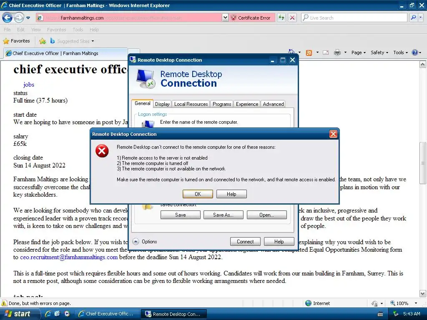Switch to the Programs tab
427x320 pixels.
(x=222, y=104)
